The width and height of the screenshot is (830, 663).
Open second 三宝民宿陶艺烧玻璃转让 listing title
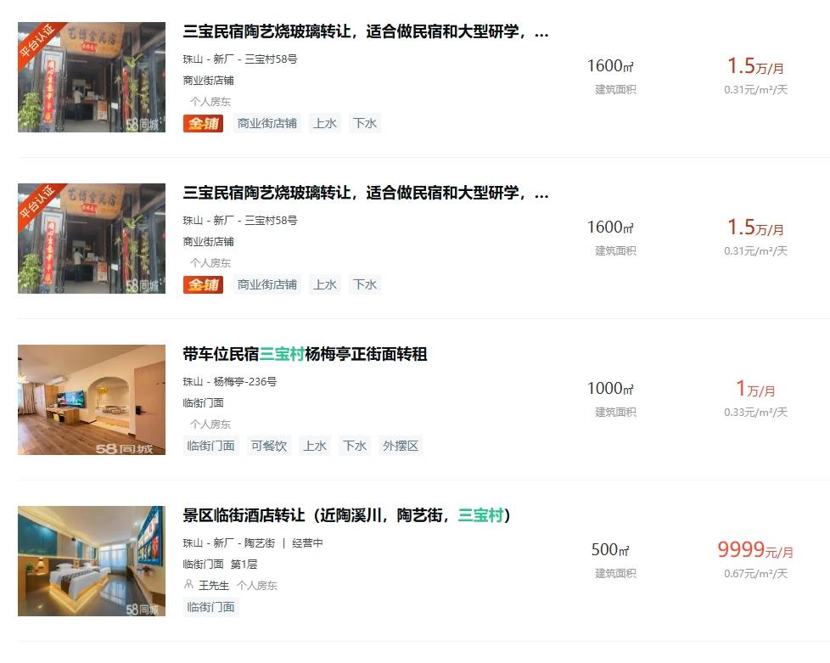365,193
